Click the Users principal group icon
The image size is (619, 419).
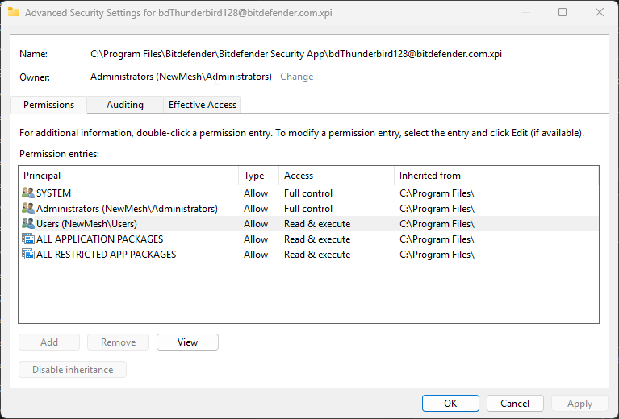(x=28, y=224)
